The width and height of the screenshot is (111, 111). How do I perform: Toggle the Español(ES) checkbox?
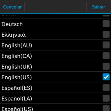(106, 88)
